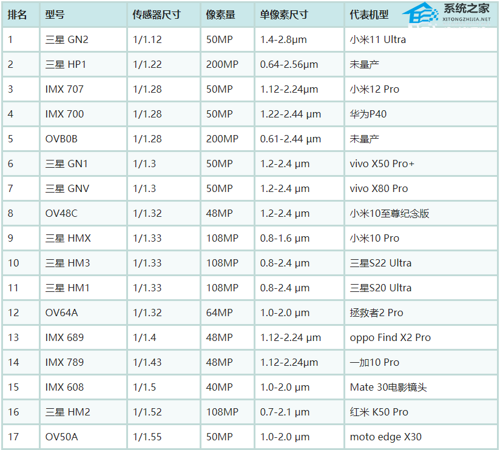The width and height of the screenshot is (500, 450).
Task: Click sensor size 1/1.52
Action: 147,412
